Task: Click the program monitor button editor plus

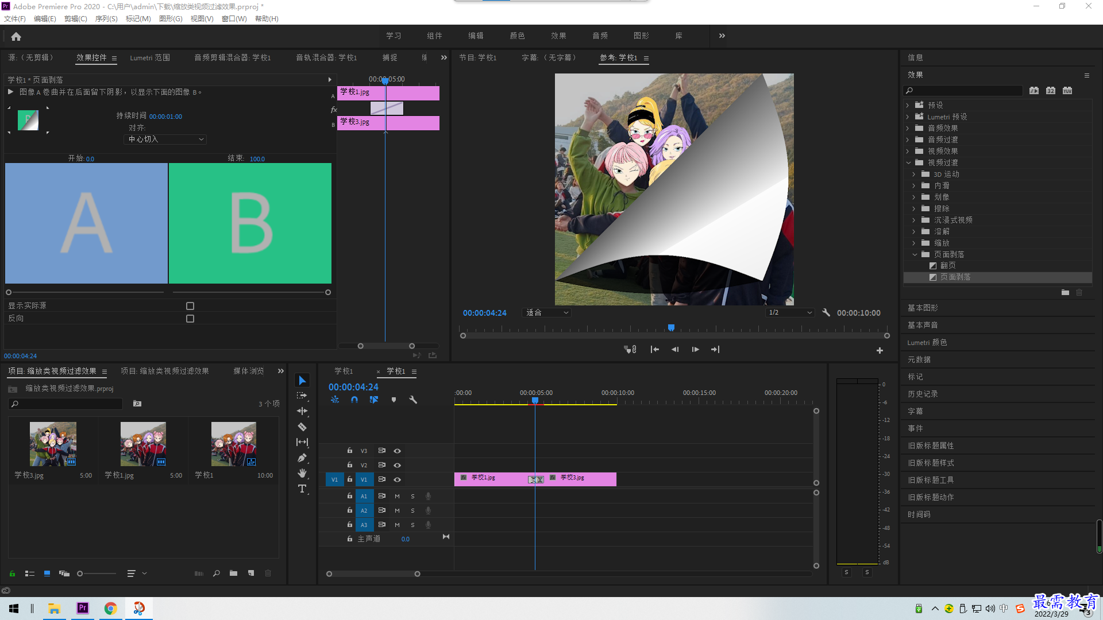Action: (x=880, y=350)
